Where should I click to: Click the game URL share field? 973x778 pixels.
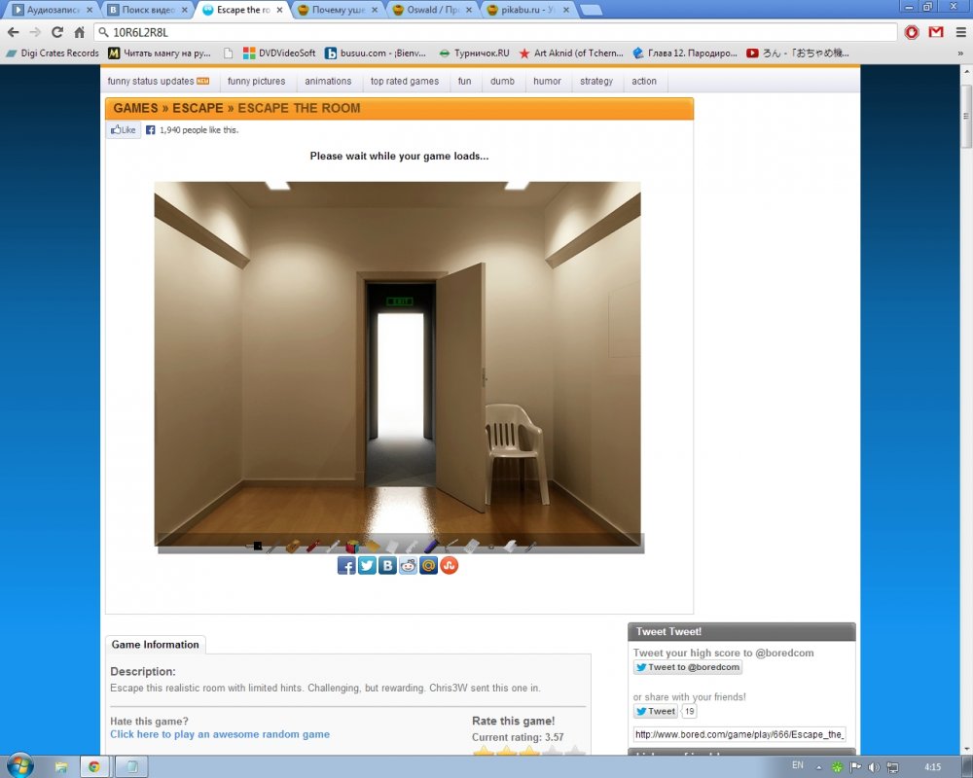[739, 734]
